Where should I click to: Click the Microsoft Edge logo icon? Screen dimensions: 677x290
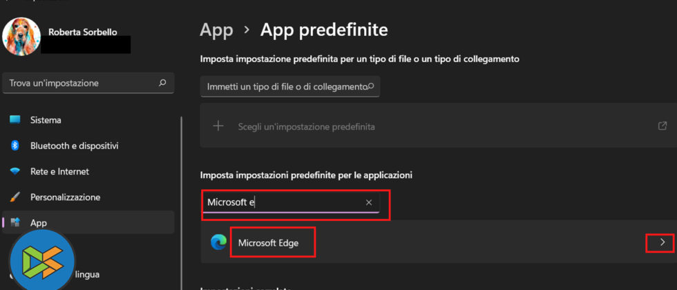[219, 242]
